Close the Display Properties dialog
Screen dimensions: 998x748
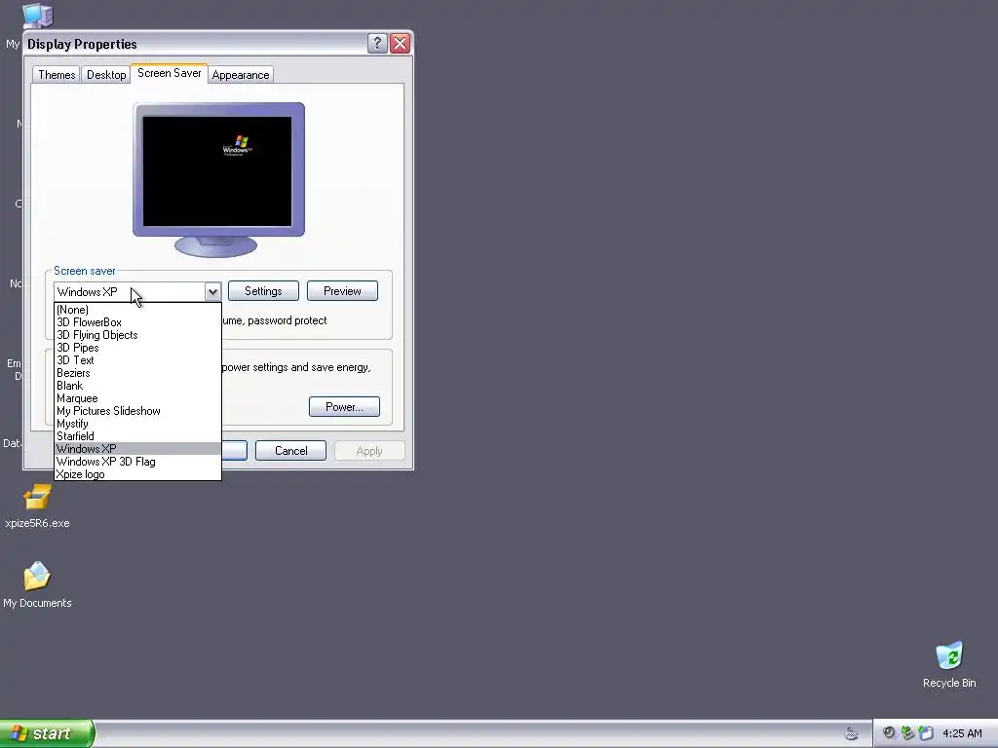click(400, 43)
